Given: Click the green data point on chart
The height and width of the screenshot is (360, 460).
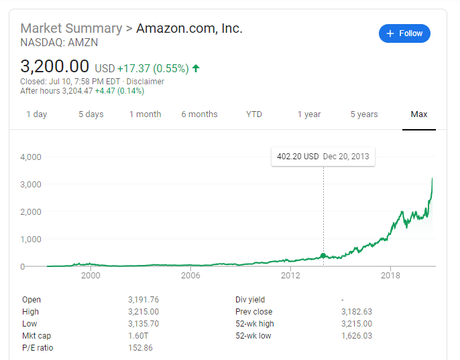Looking at the screenshot, I should pyautogui.click(x=324, y=256).
